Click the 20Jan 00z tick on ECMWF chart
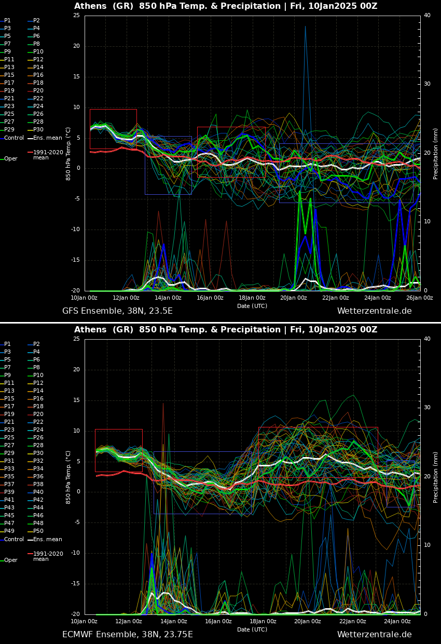Viewport: 441px width, 644px height. (308, 622)
